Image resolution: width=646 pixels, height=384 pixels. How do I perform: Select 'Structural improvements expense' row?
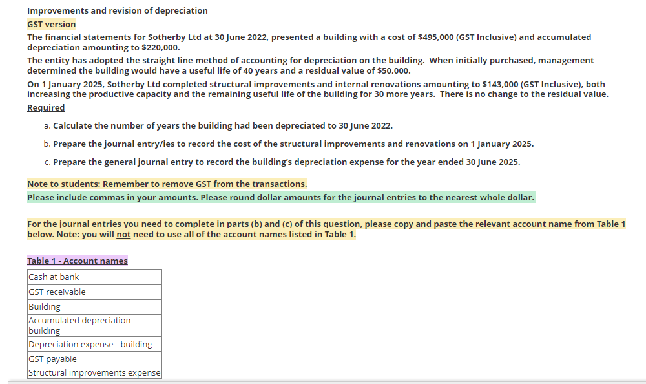94,372
